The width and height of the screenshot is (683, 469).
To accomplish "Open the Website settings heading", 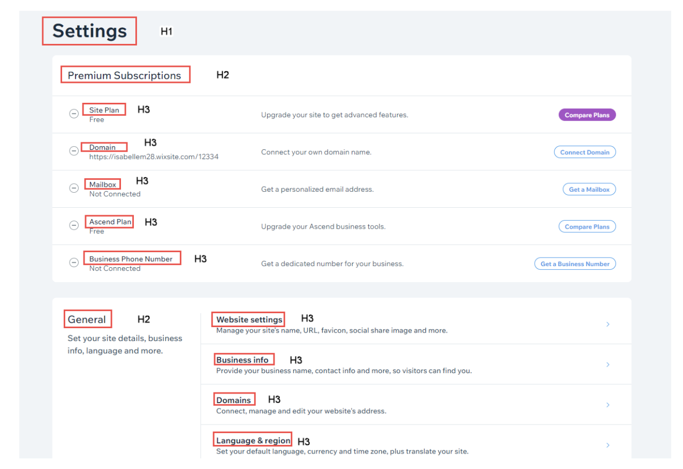I will (249, 320).
